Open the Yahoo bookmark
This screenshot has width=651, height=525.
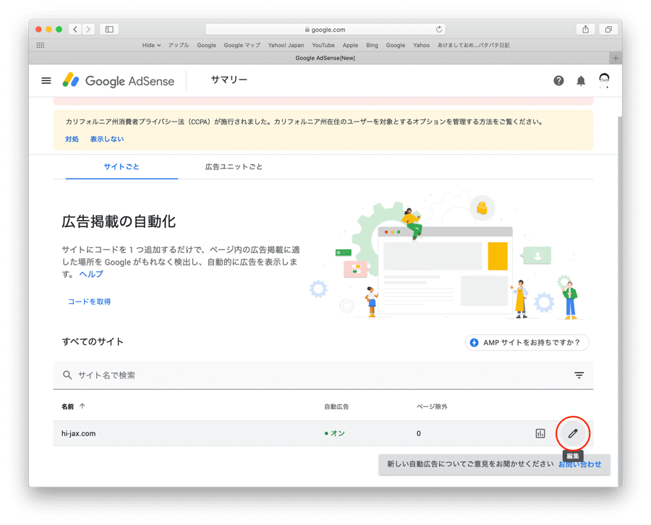[x=421, y=46]
